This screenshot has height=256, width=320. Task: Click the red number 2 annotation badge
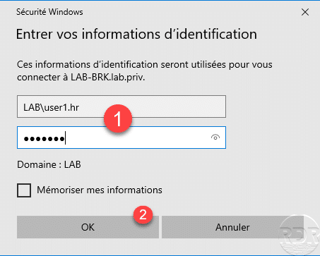[x=143, y=214]
